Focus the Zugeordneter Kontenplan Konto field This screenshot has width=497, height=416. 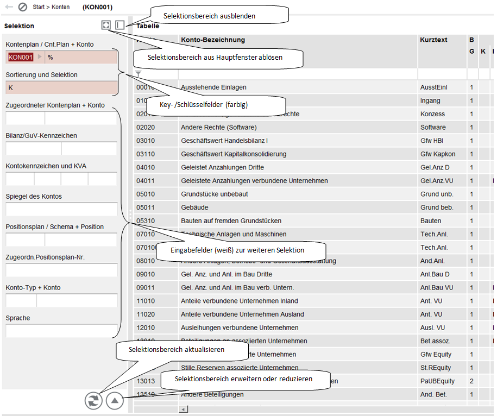tap(81, 118)
